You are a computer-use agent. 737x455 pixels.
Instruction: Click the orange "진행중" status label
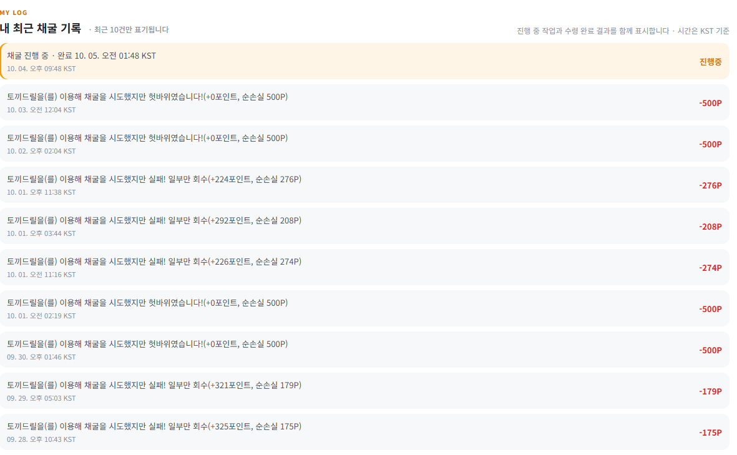pyautogui.click(x=710, y=62)
